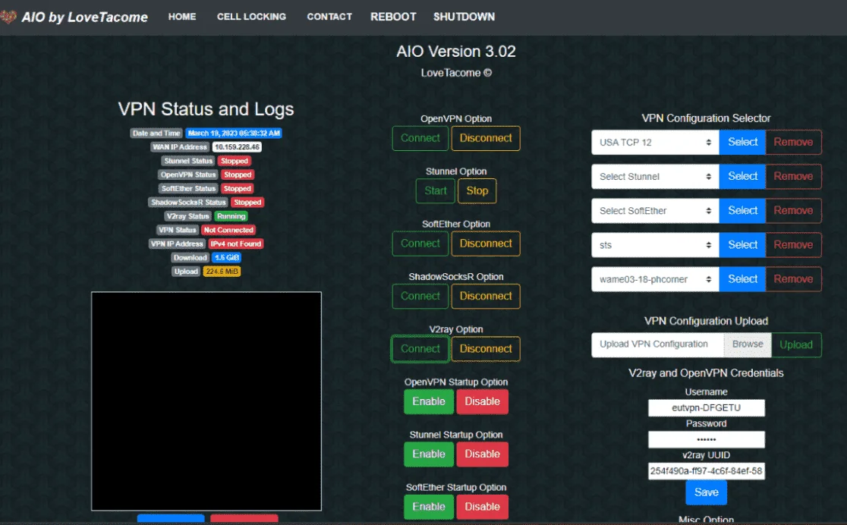Click the v2ray UUID input field

point(706,471)
